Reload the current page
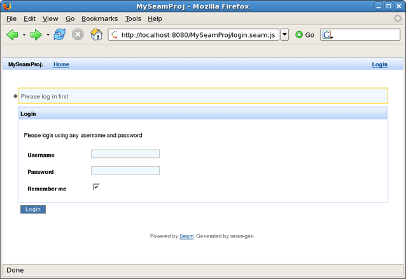This screenshot has height=279, width=406. click(x=60, y=34)
